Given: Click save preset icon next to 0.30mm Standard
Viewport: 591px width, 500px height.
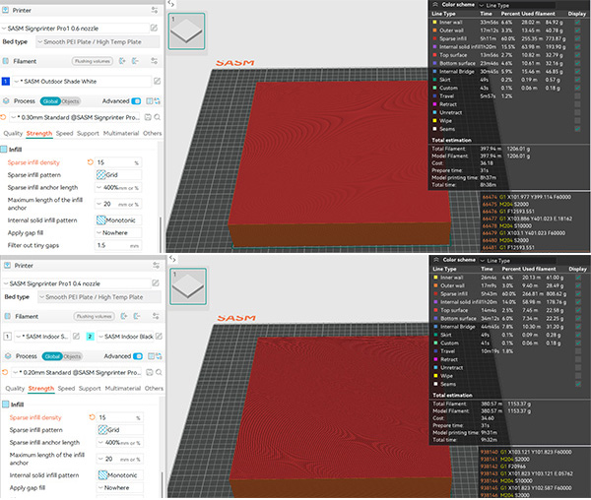Looking at the screenshot, I should 148,117.
